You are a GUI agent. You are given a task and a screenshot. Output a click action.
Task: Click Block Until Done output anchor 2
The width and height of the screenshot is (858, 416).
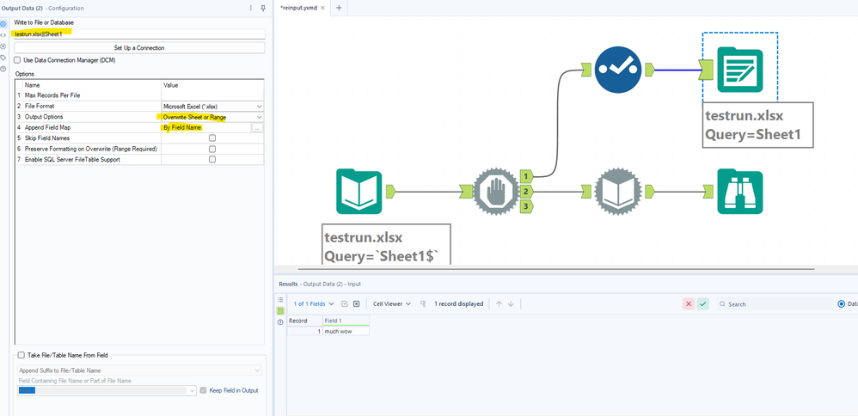pos(526,192)
